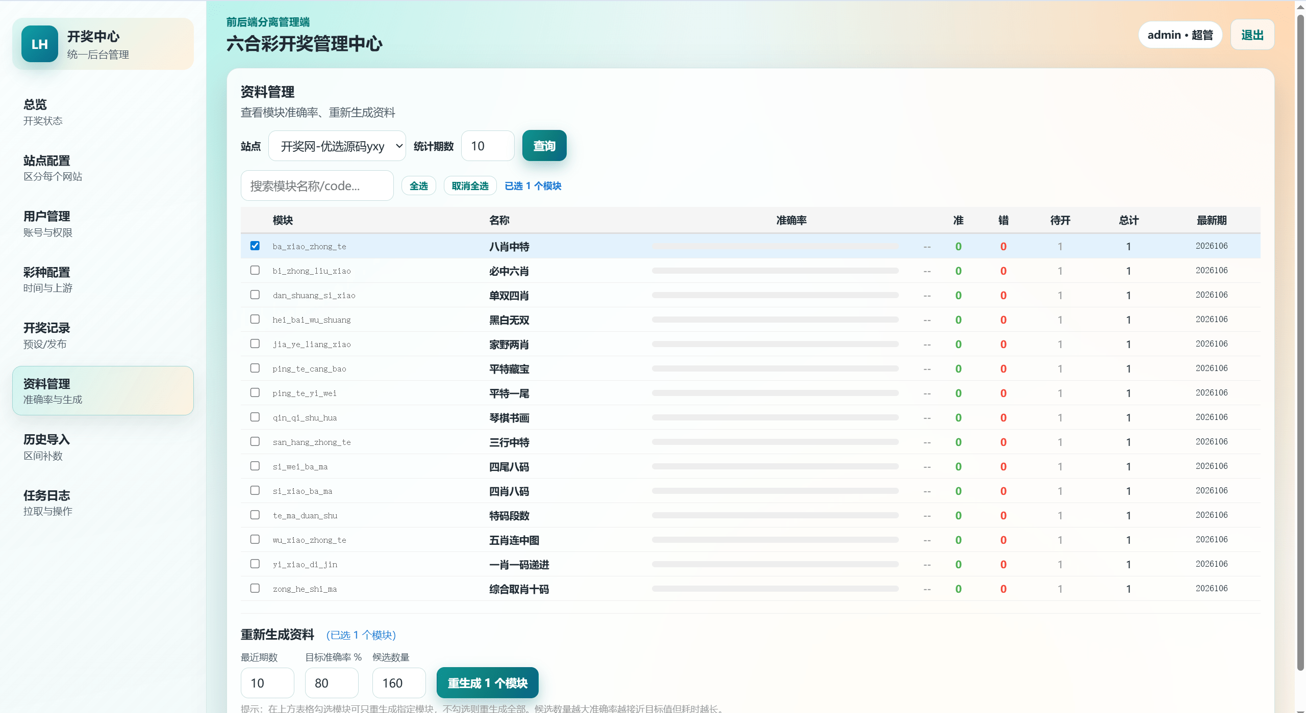Focus the 候选数量 input

coord(399,683)
